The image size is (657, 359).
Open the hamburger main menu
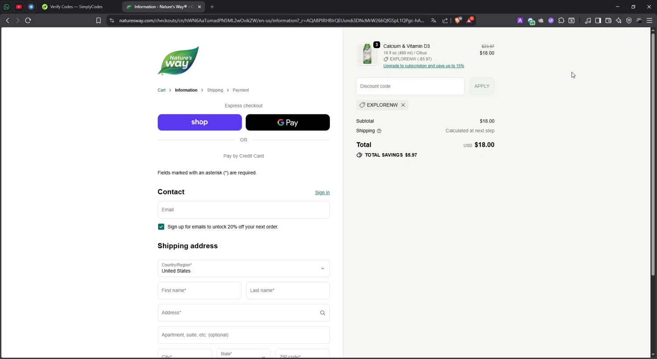(x=650, y=21)
